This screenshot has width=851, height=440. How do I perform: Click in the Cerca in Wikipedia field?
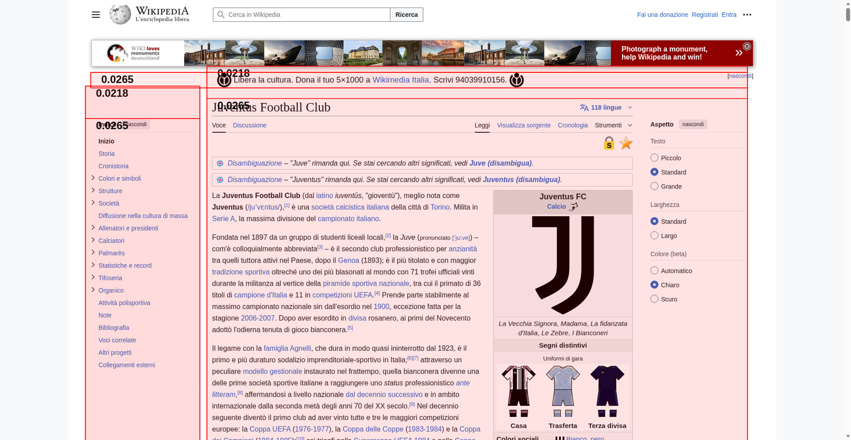pyautogui.click(x=301, y=14)
